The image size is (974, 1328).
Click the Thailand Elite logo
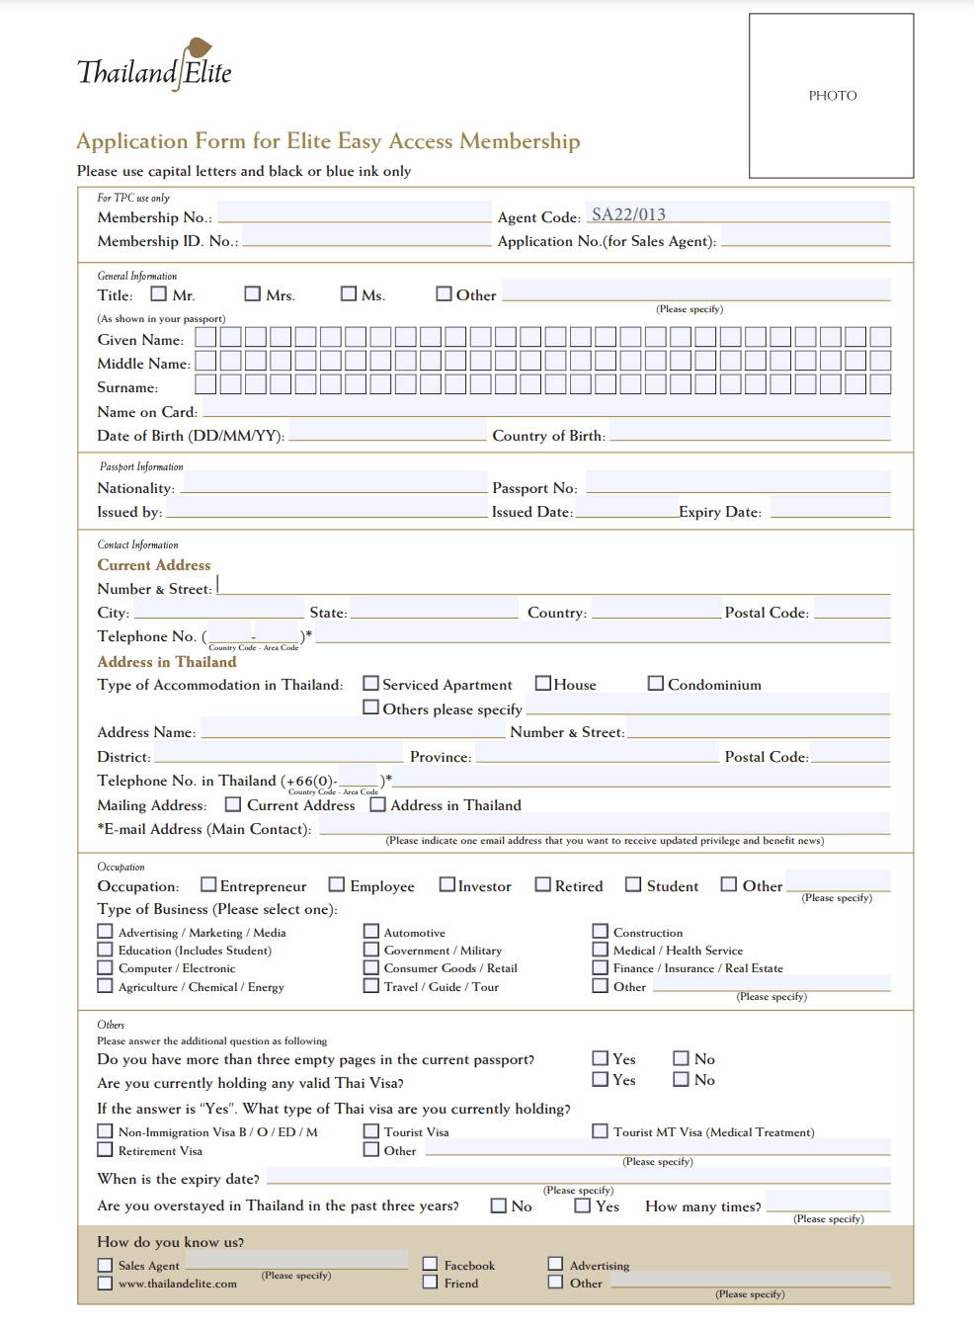(155, 67)
